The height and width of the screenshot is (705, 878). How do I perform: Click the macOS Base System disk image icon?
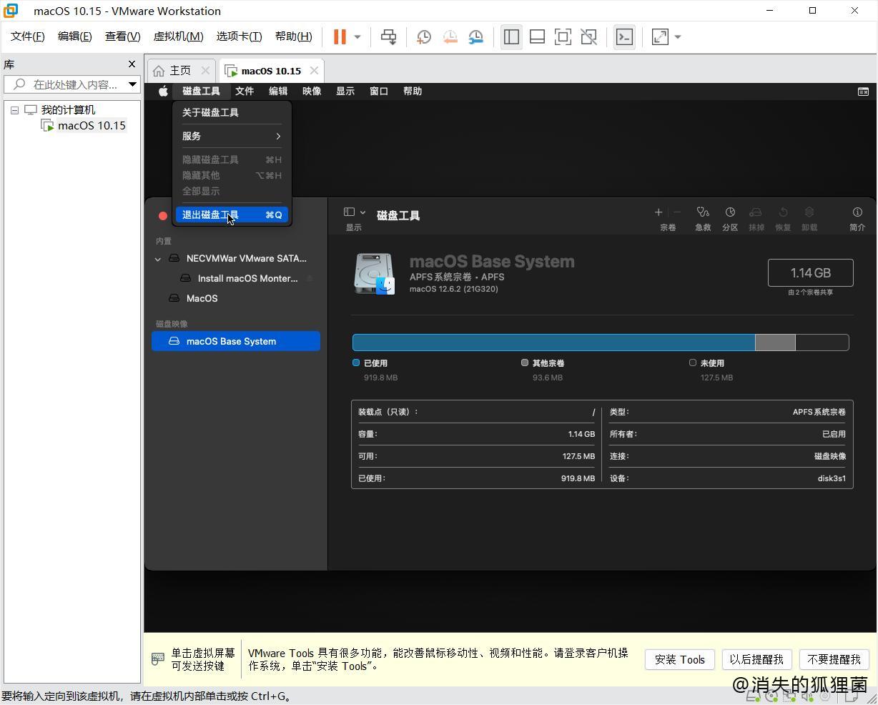tap(374, 274)
